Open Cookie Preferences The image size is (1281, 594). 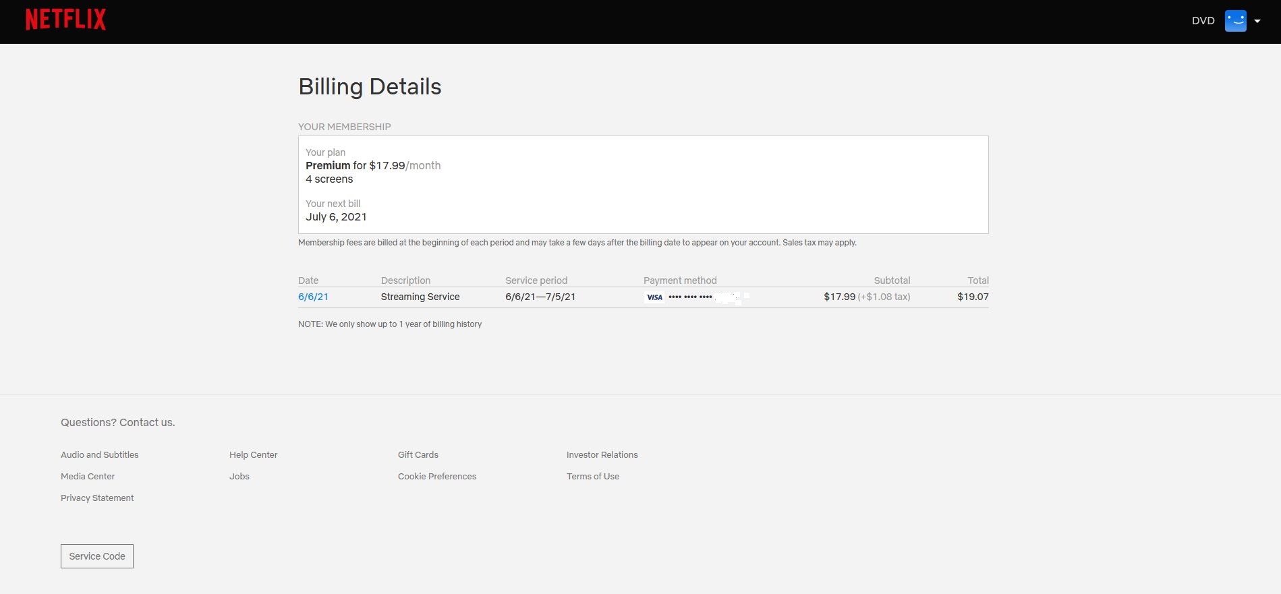point(437,477)
